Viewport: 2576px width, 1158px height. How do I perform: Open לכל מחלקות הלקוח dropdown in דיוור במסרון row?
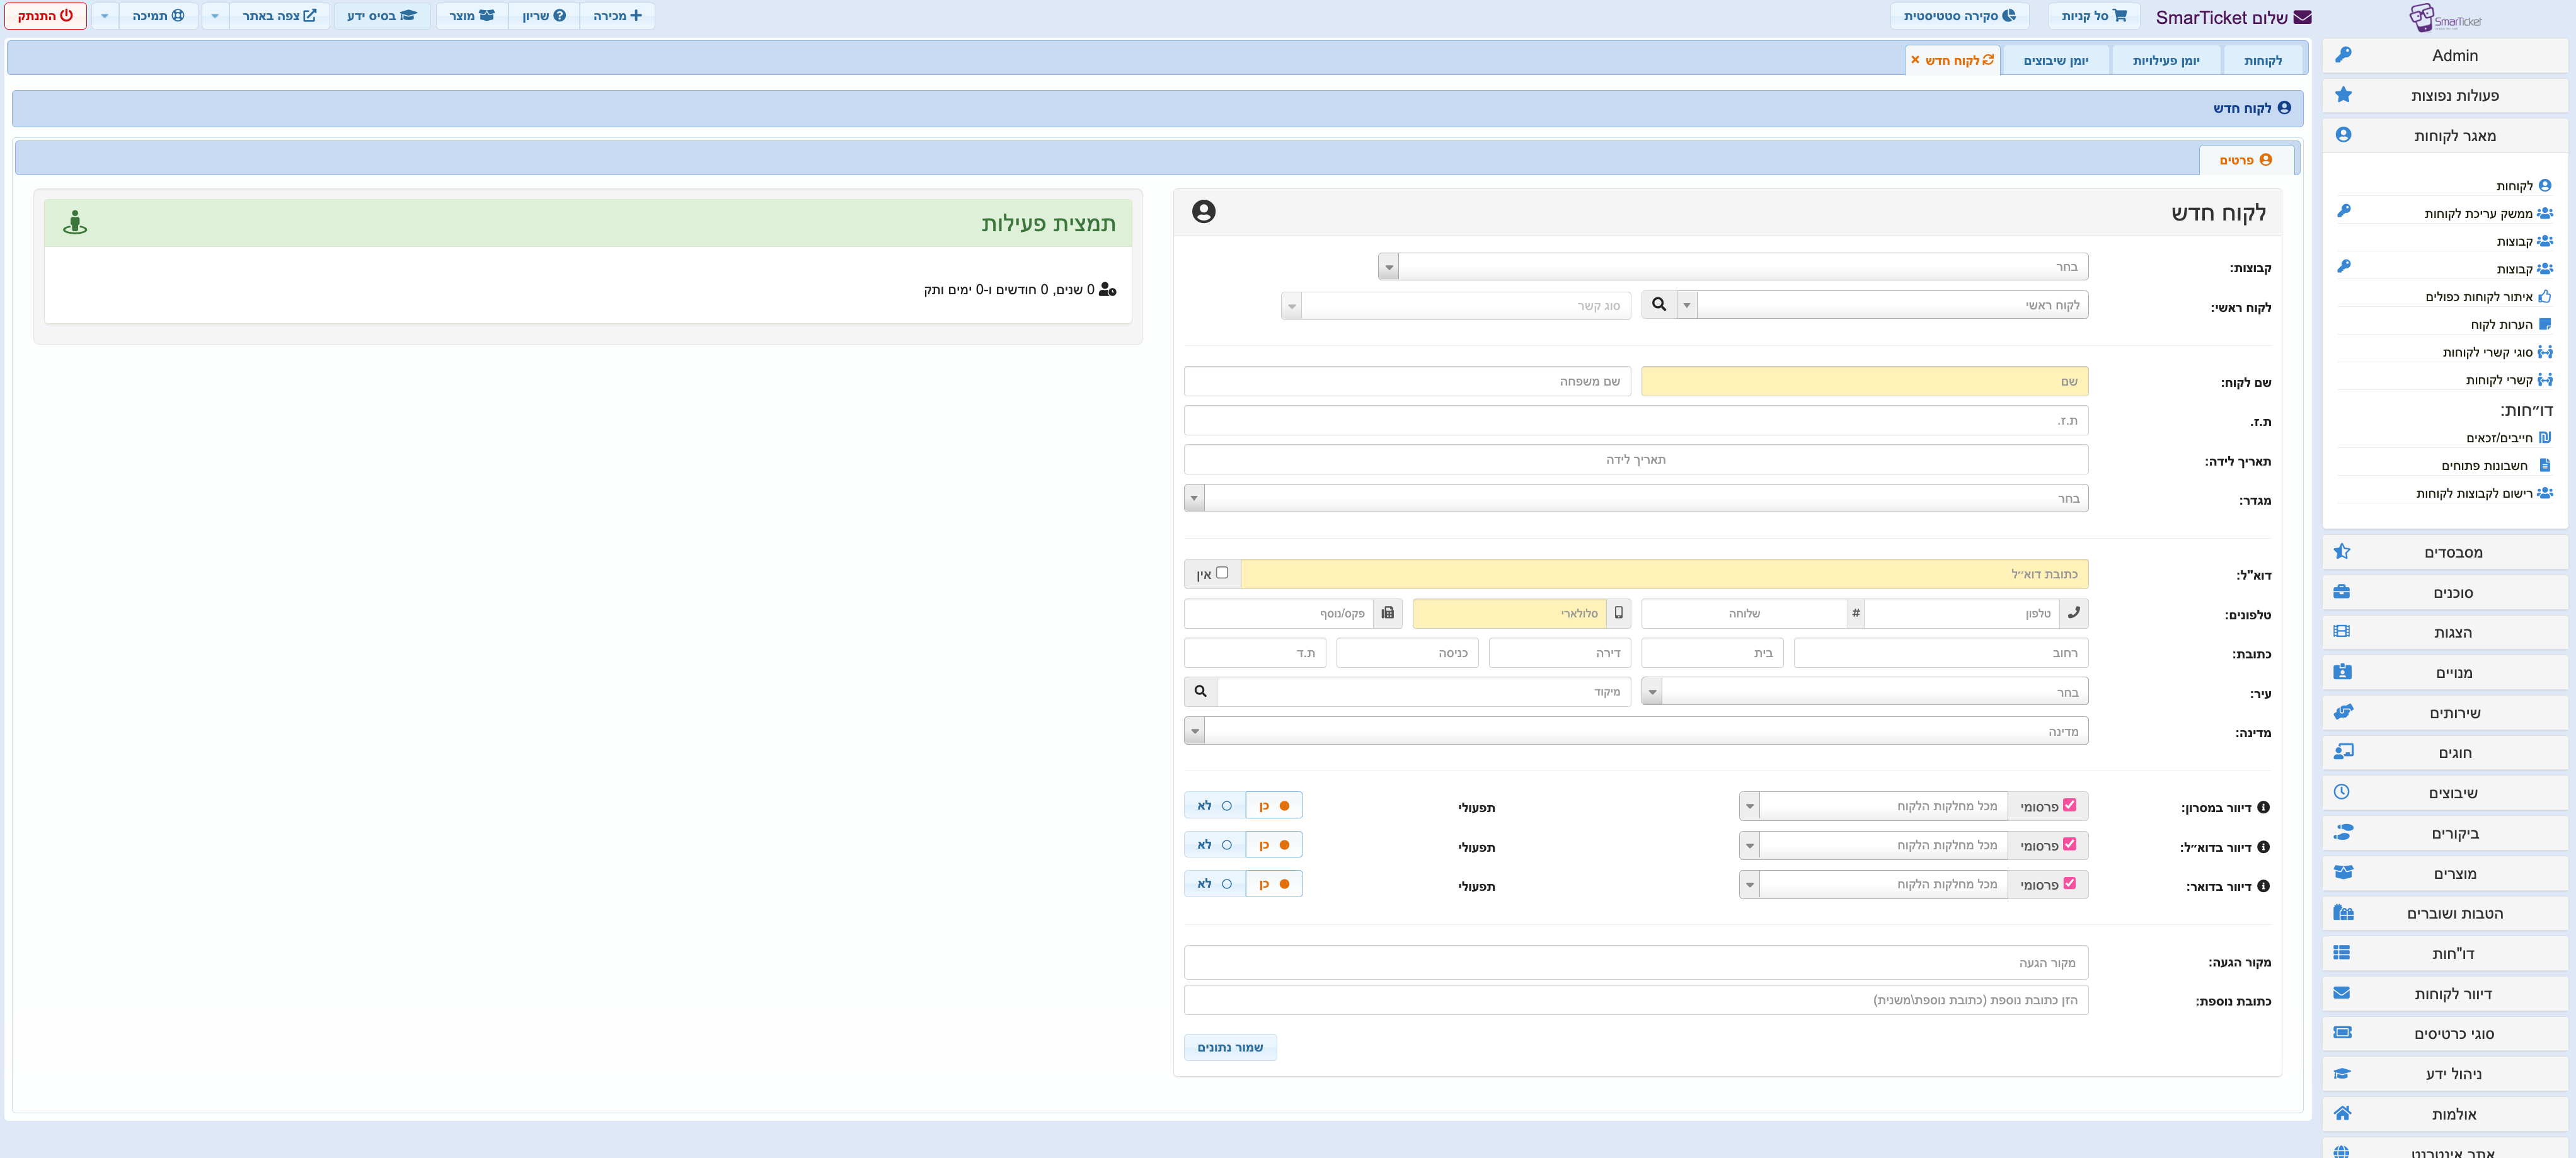[1874, 806]
